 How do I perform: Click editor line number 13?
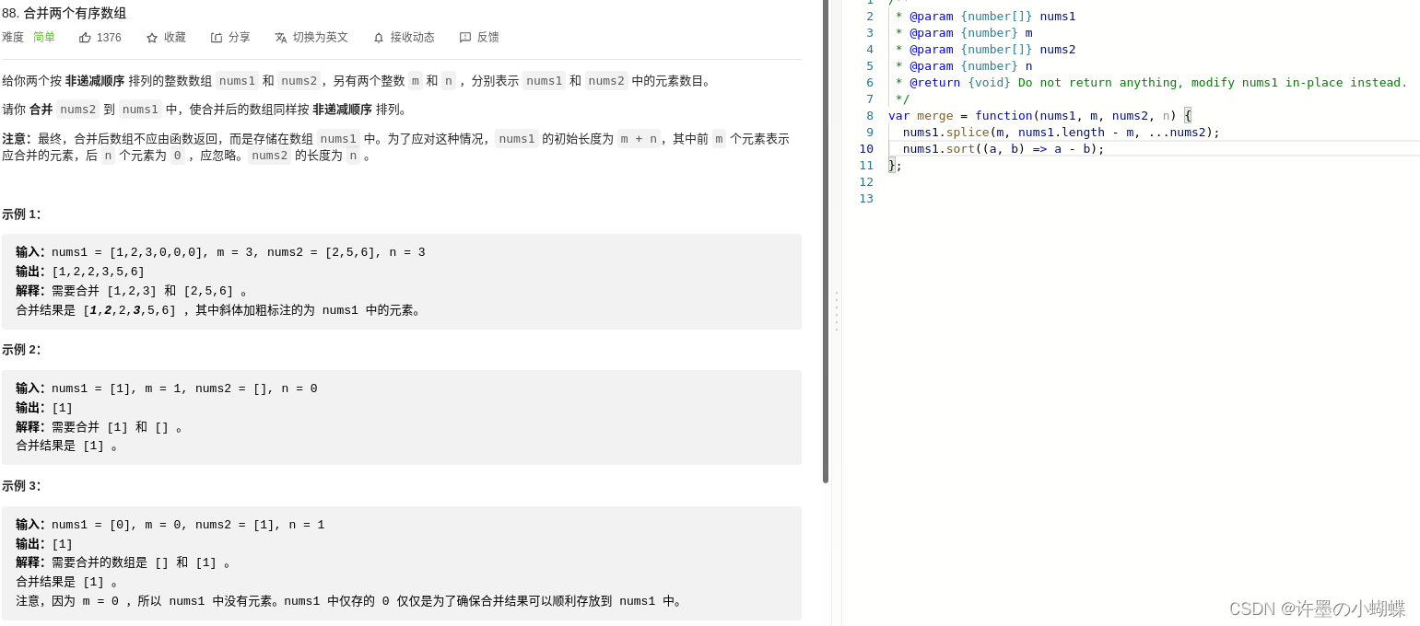866,198
